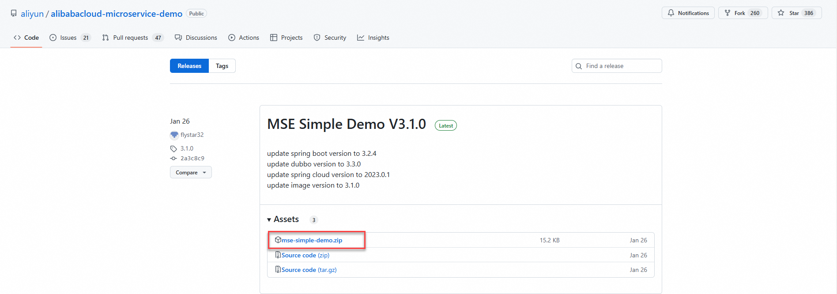
Task: Click the text 'update spring cloud version to 2023.0.1'
Action: coord(328,175)
